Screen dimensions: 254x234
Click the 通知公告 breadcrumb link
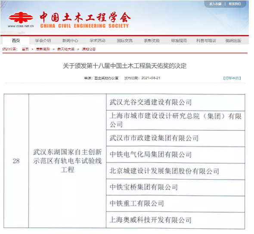tap(89, 49)
